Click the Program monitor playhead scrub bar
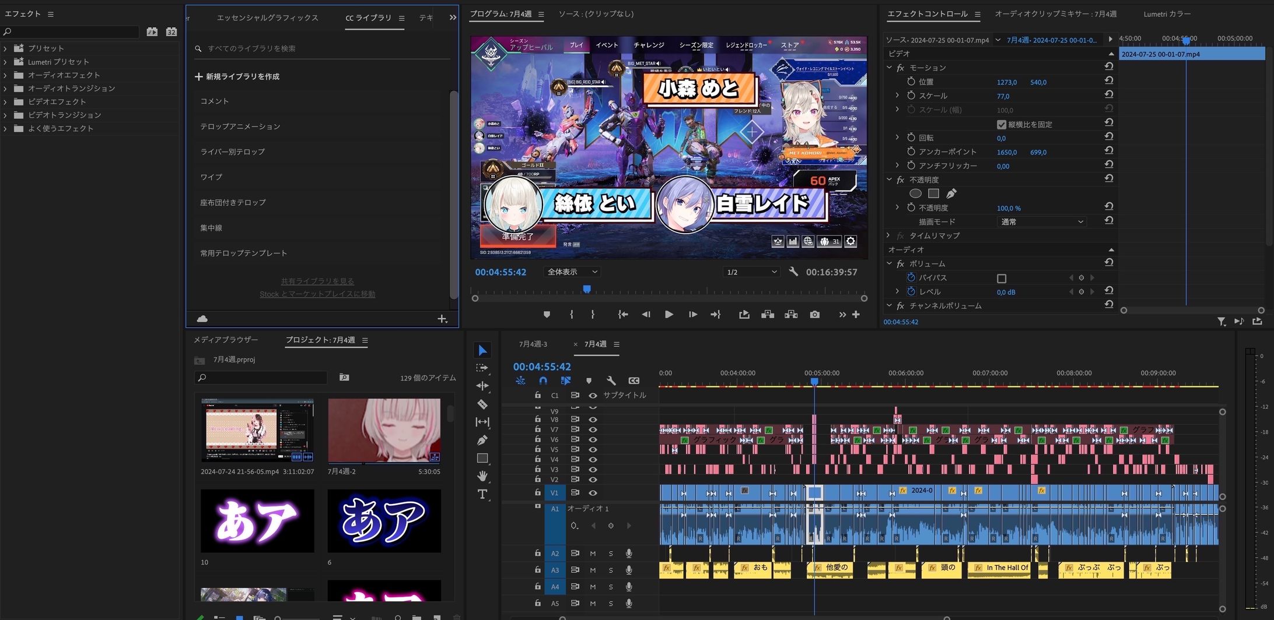Viewport: 1274px width, 620px height. click(587, 289)
